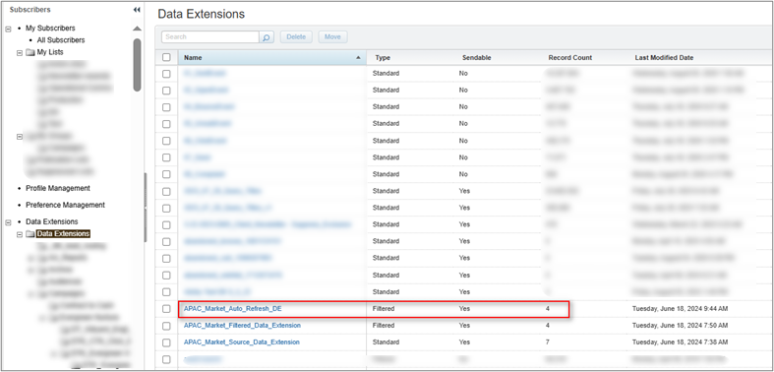774x372 pixels.
Task: Click 'Standard' type in APAC_Market_Source_Data_Extension row
Action: [386, 341]
